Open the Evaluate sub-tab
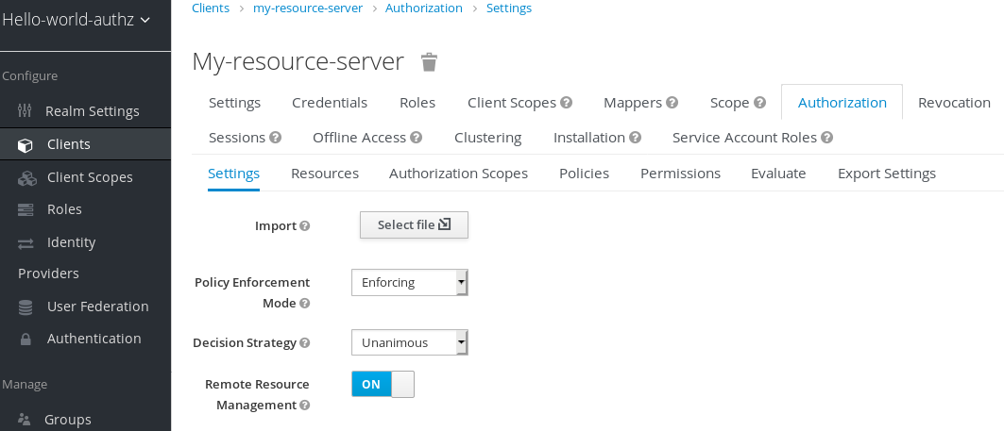1004x431 pixels. coord(778,174)
